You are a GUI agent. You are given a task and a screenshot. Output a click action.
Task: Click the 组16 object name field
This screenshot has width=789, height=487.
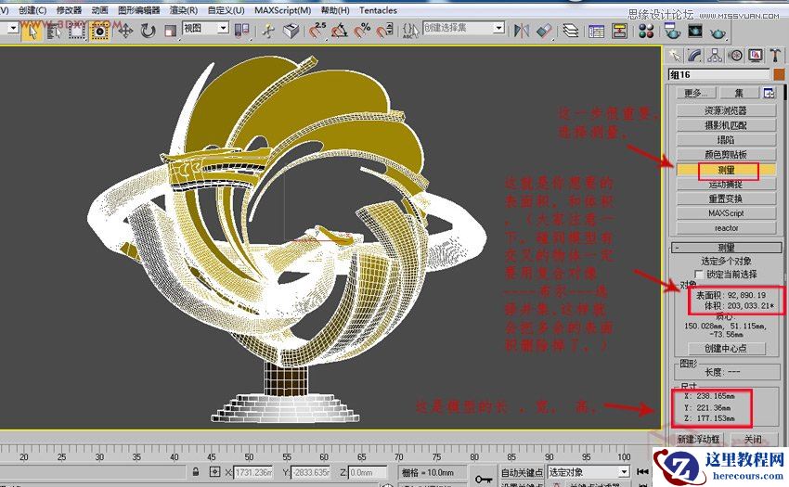(719, 74)
